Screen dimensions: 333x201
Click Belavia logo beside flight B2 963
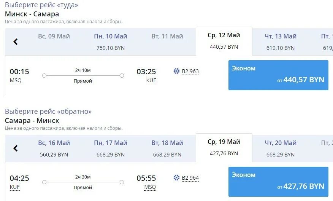point(176,71)
